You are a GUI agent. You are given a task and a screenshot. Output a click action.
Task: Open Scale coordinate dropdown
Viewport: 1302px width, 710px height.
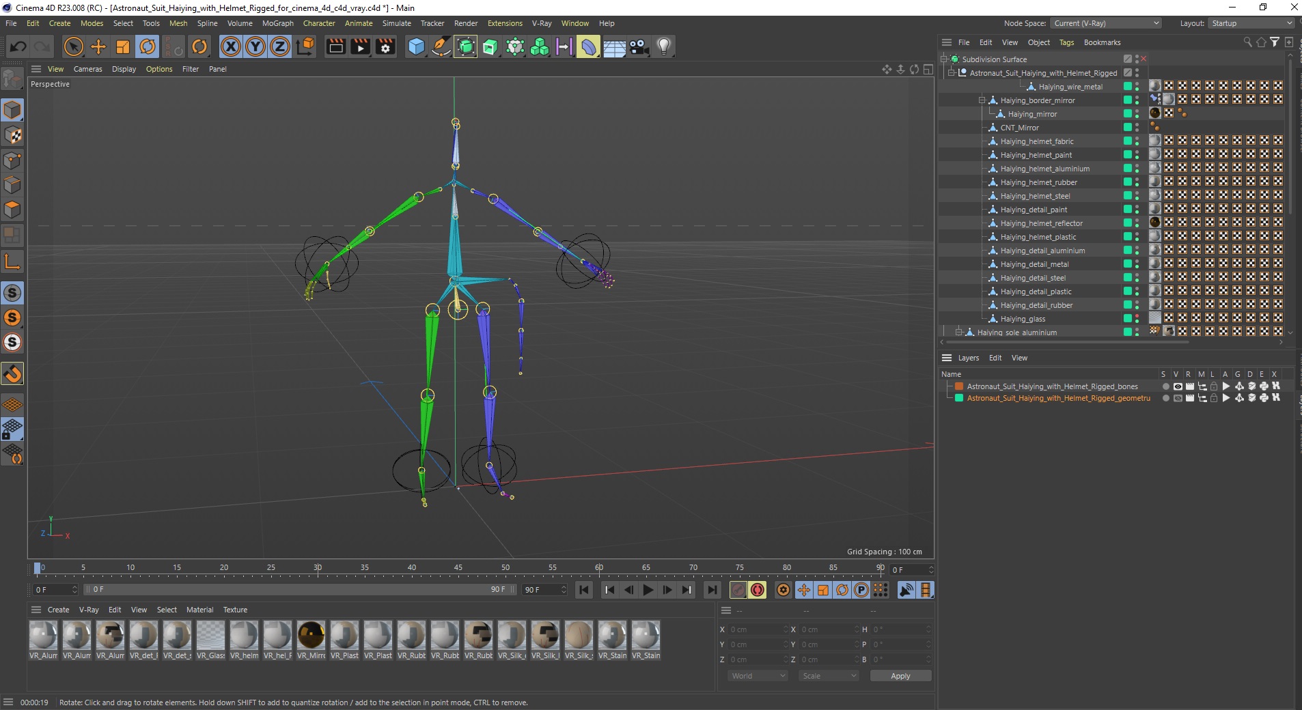pos(829,676)
